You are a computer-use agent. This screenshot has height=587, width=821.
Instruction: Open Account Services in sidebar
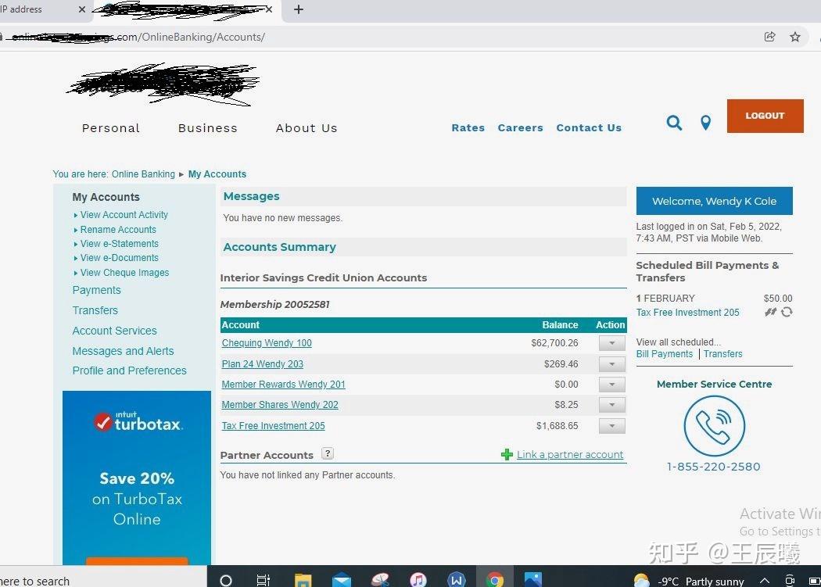click(115, 331)
